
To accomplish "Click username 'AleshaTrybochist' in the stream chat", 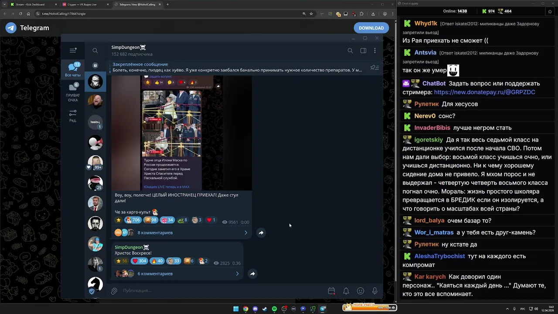I will coord(439,256).
